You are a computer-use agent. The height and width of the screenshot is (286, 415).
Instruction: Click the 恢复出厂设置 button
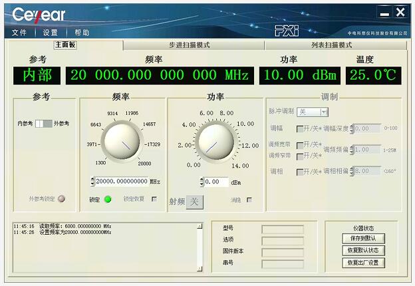click(364, 262)
